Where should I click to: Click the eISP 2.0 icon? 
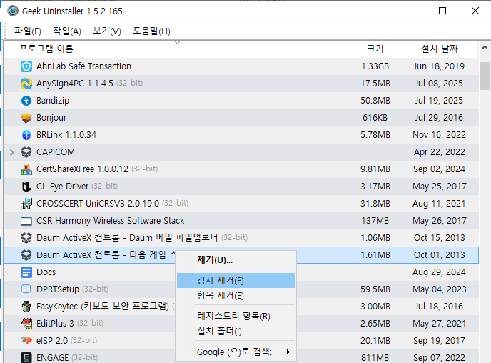[26, 340]
